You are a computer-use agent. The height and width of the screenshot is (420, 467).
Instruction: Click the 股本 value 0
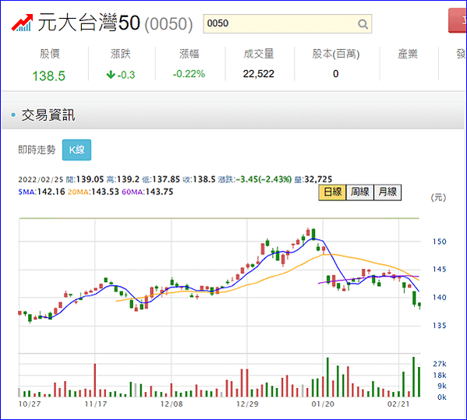pyautogui.click(x=336, y=74)
